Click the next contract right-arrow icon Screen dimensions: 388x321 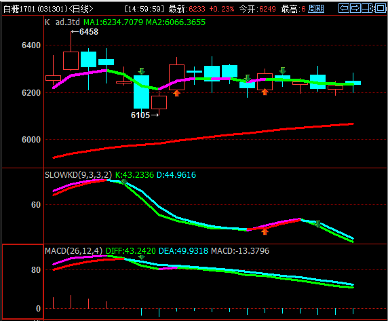355,8
